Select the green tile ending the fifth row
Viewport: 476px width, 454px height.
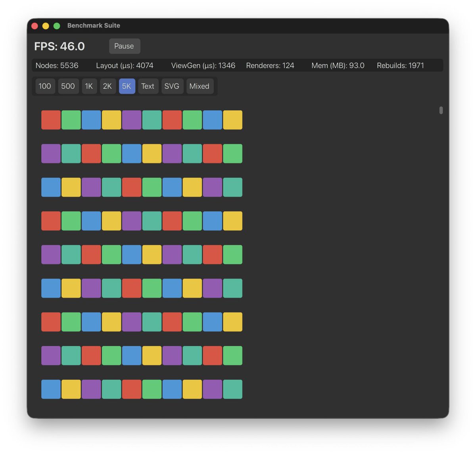coord(232,254)
